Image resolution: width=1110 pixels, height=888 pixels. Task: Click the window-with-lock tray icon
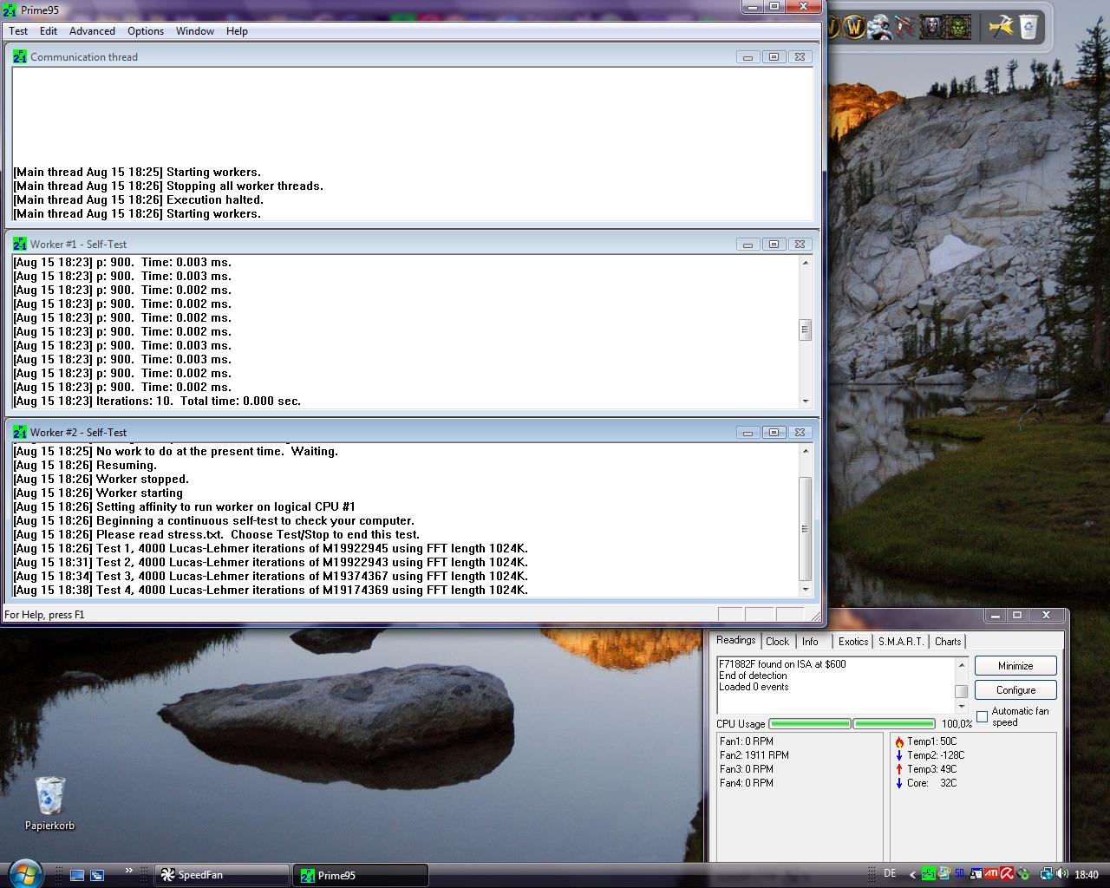976,874
